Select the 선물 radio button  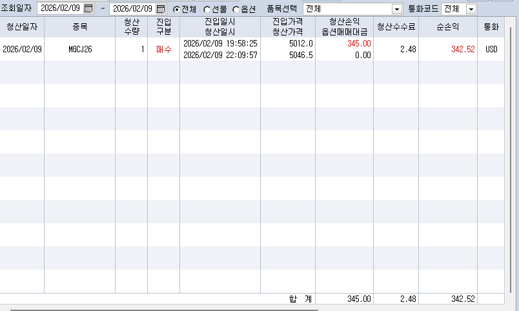pyautogui.click(x=207, y=10)
